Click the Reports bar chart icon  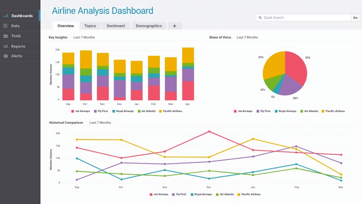(x=6, y=46)
